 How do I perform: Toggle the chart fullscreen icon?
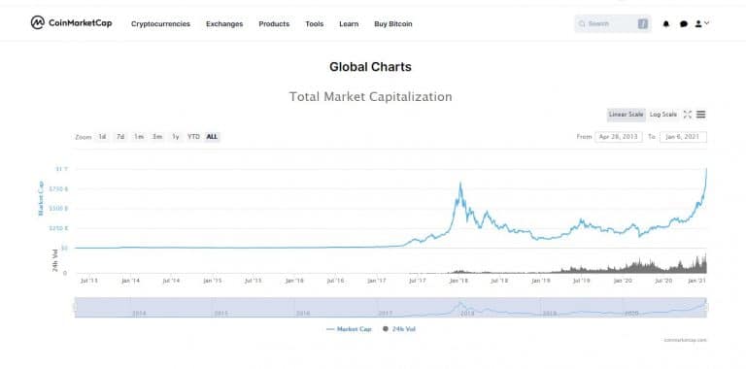click(x=688, y=115)
